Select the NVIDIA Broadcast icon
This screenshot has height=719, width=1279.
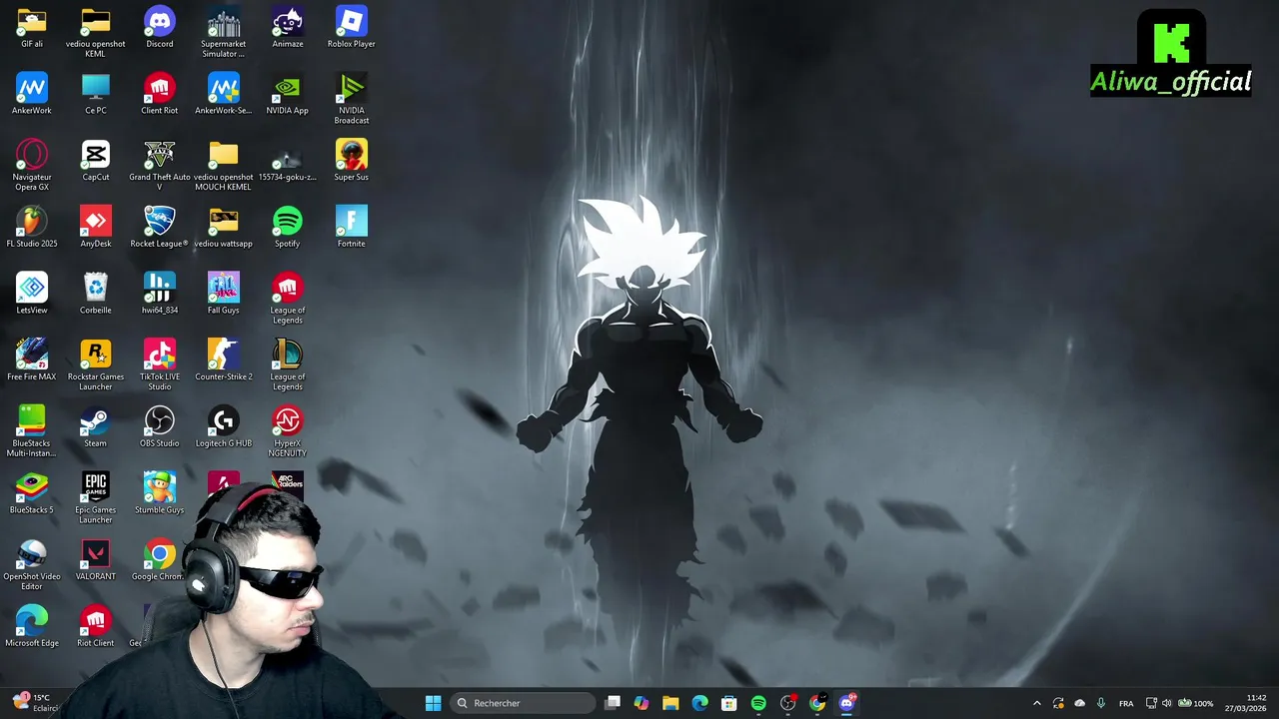point(352,99)
